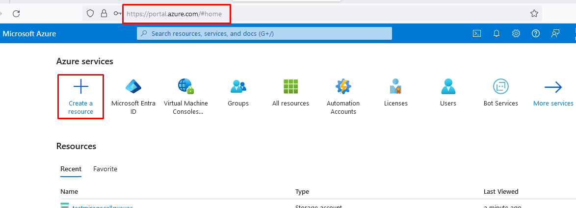Screen dimensions: 576x208
Task: Click the Microsoft Azure home title
Action: pos(29,34)
